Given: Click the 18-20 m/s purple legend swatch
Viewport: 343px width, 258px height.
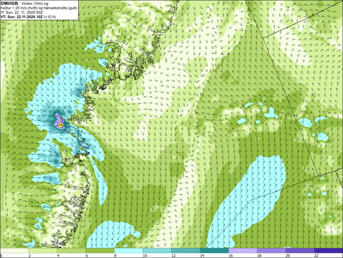Looking at the screenshot, I should (x=271, y=250).
